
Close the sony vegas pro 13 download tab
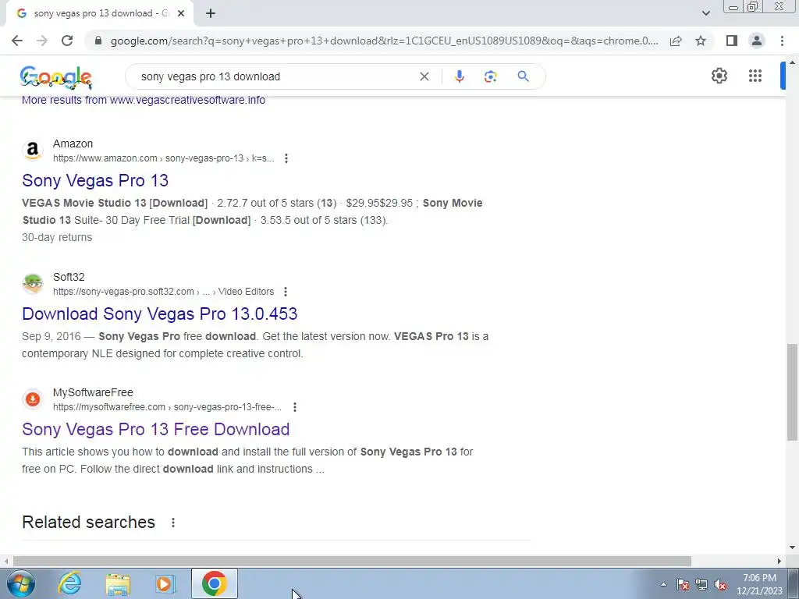click(x=180, y=13)
